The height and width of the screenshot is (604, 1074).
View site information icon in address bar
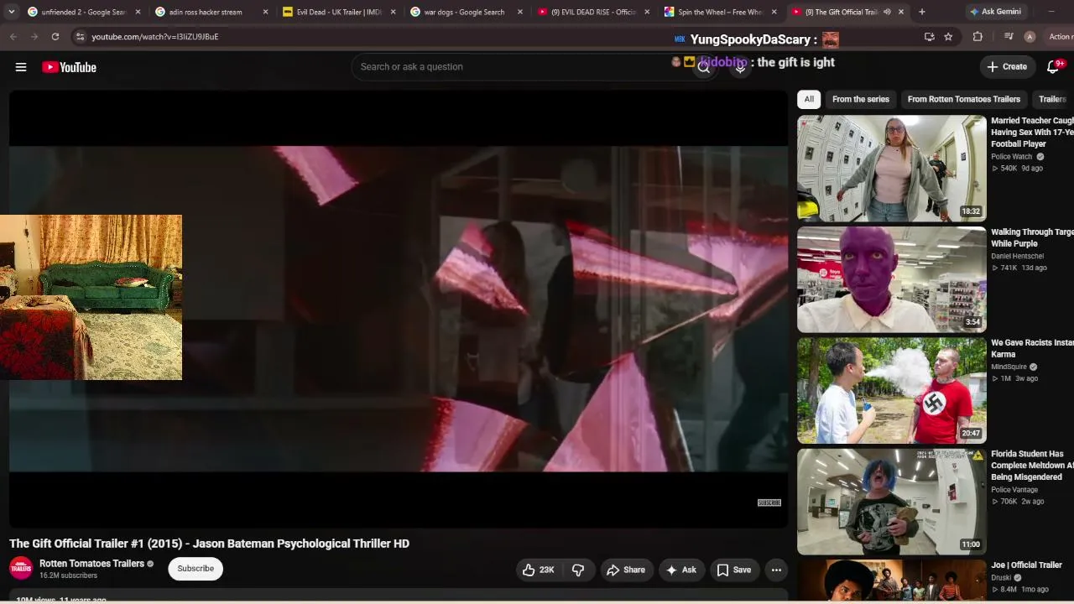click(80, 37)
